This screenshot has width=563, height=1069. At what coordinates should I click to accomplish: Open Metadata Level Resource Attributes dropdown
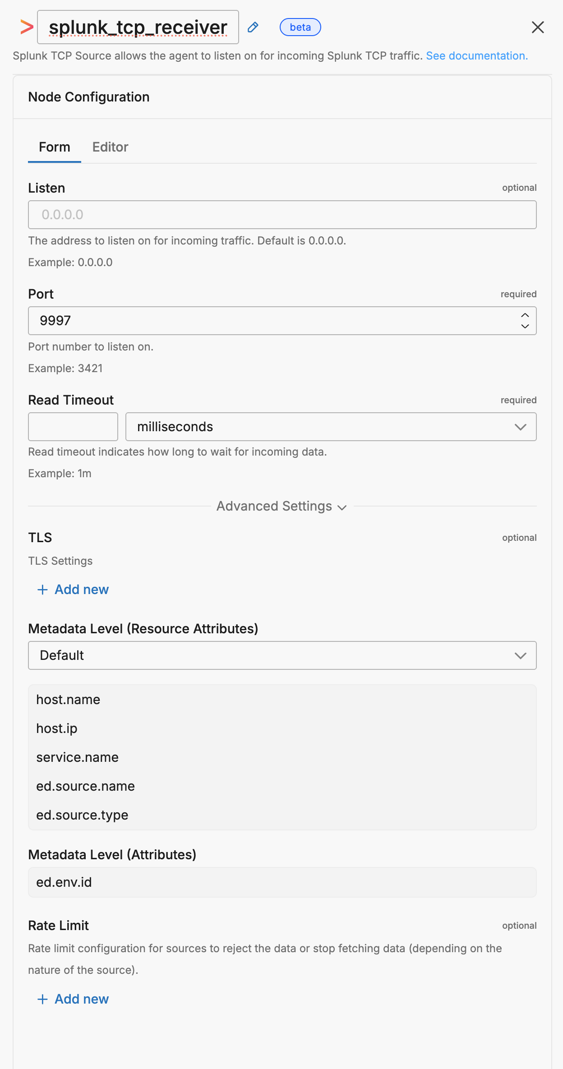[282, 655]
